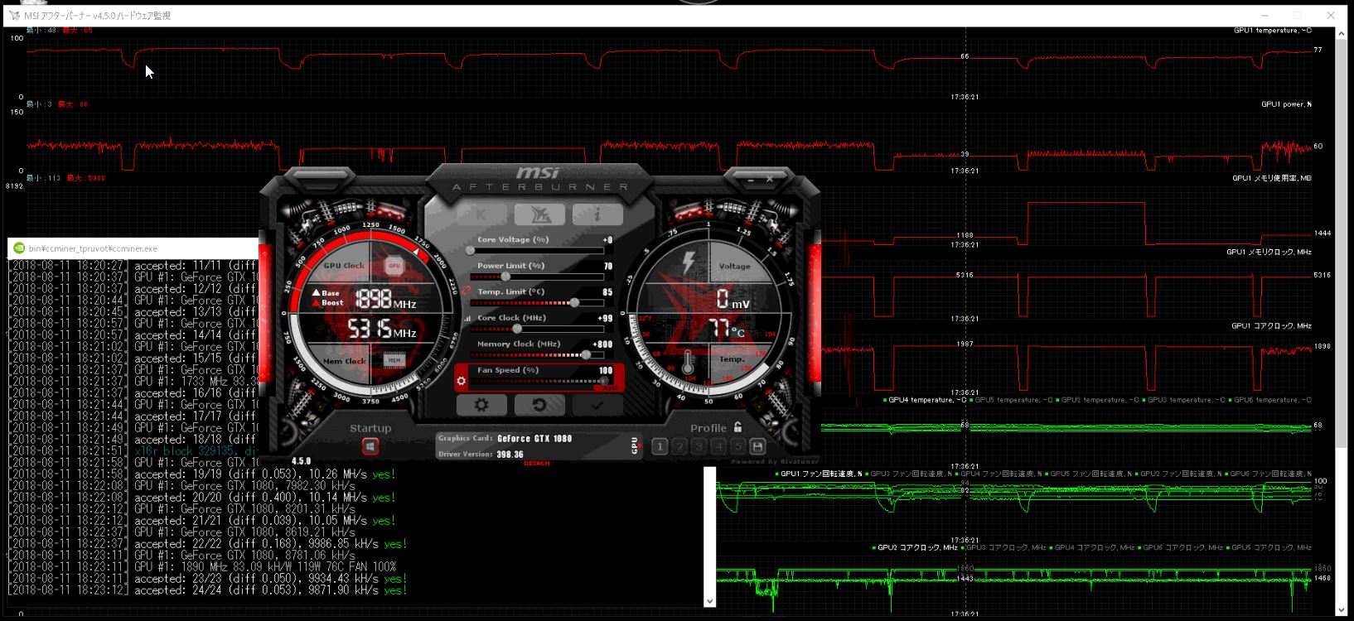This screenshot has width=1354, height=621.
Task: Click the Power Limit slider handle
Action: coord(505,277)
